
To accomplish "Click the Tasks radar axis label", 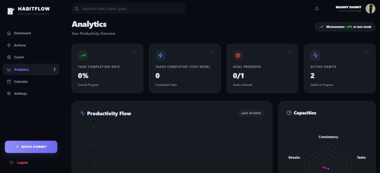I will tap(361, 157).
